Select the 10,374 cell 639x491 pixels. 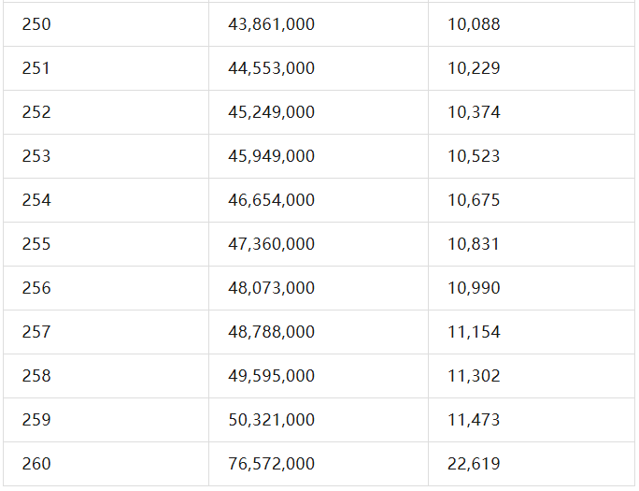tap(474, 112)
